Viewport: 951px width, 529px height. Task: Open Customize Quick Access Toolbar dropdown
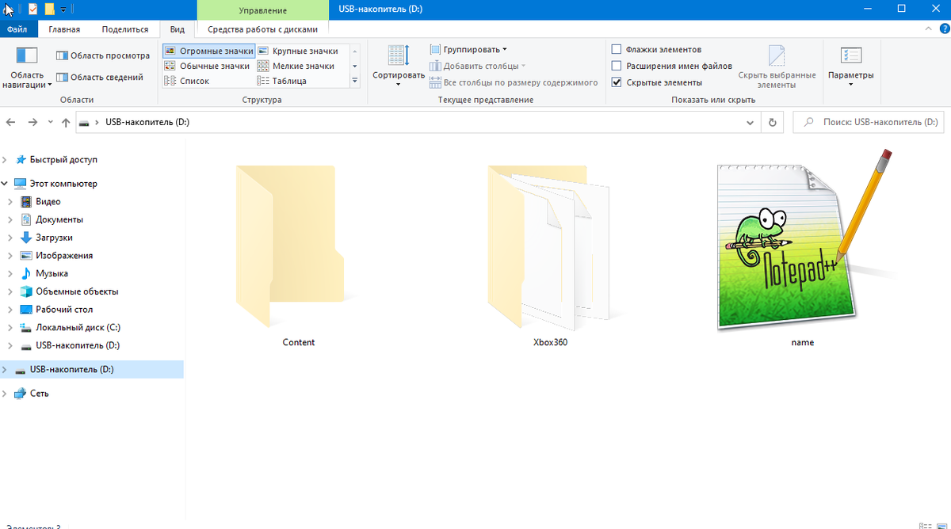click(x=63, y=10)
